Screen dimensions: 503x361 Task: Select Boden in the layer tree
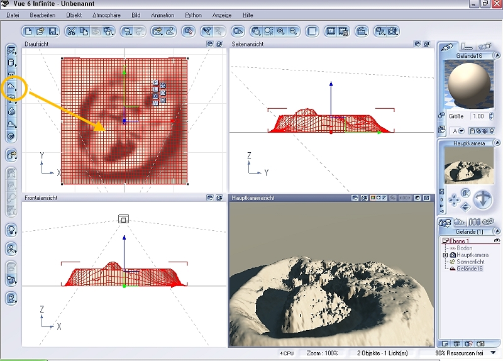click(464, 248)
